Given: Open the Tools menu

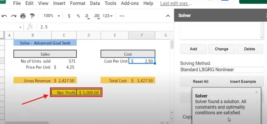Looking at the screenshot, I should (x=110, y=3).
